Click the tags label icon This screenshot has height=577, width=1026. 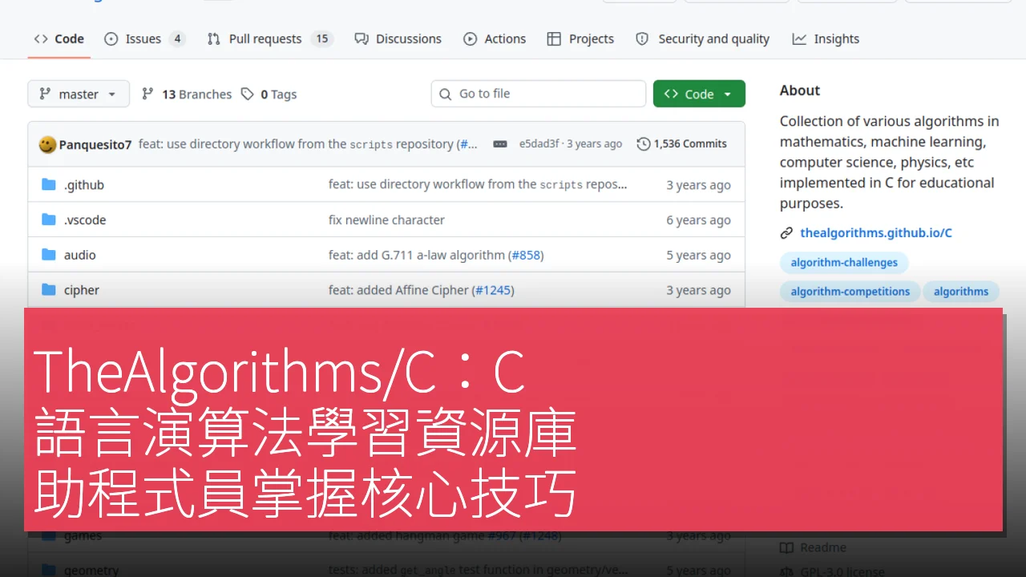tap(248, 94)
